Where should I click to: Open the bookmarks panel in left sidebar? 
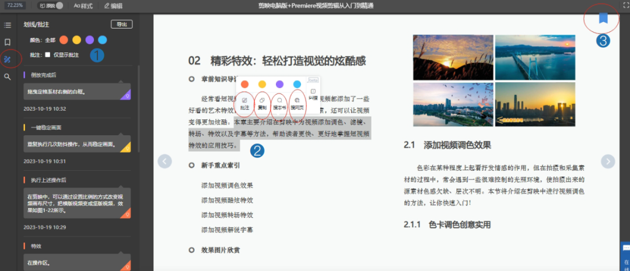[x=8, y=42]
